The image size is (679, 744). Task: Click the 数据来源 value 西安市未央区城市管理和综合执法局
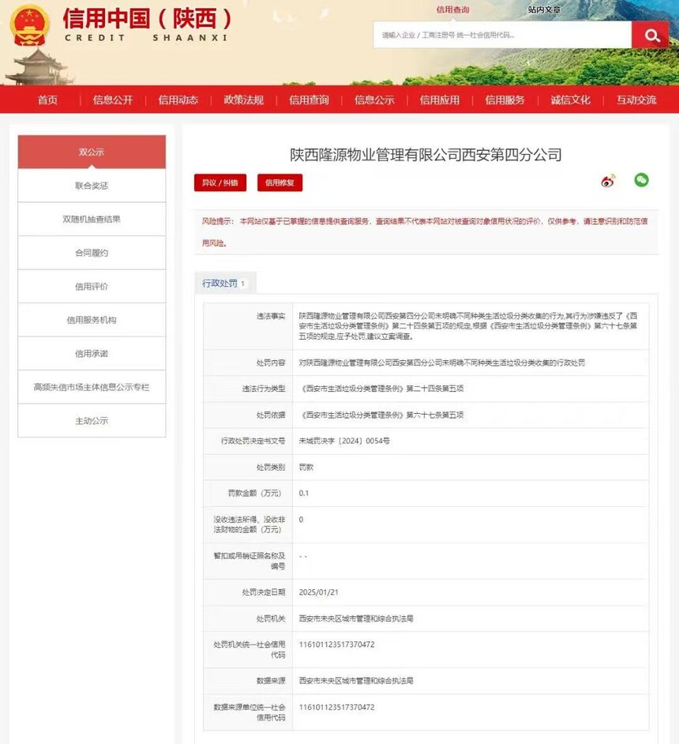pyautogui.click(x=355, y=681)
